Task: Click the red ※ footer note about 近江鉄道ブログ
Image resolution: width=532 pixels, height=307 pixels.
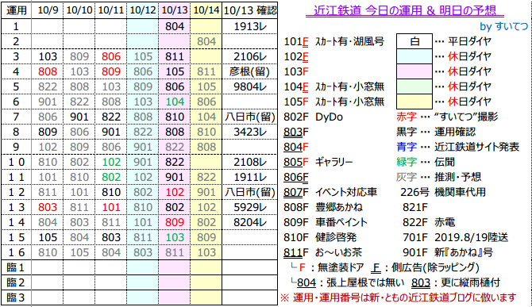Action: [x=399, y=297]
